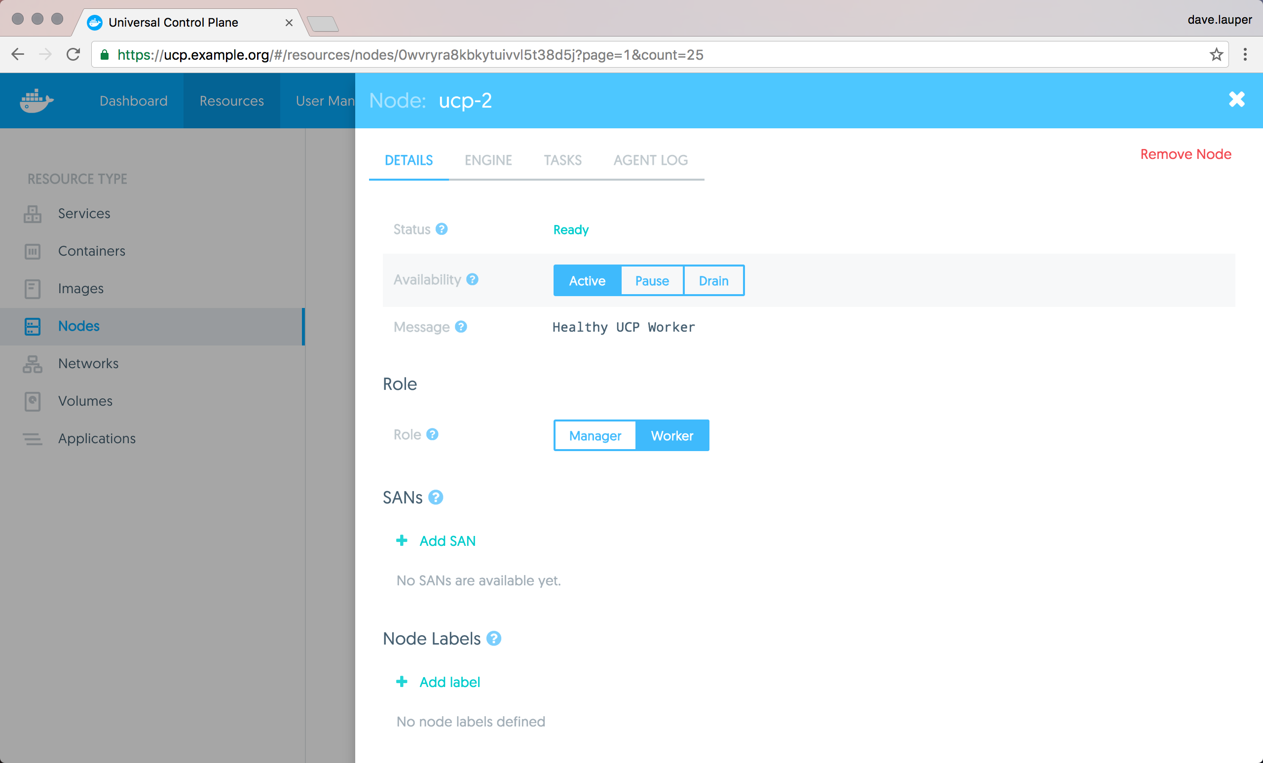Click Add SAN link
Image resolution: width=1263 pixels, height=763 pixels.
point(447,541)
